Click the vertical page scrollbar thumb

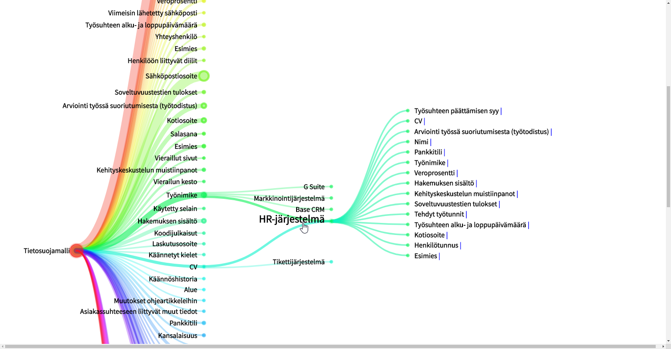668,146
